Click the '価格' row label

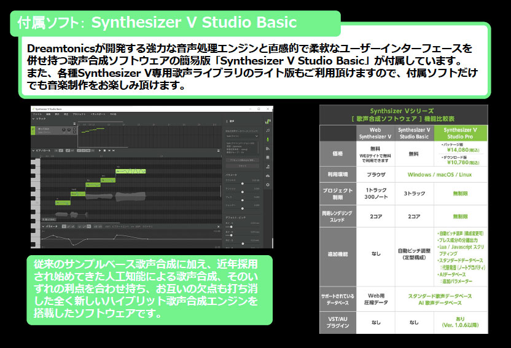(338, 153)
